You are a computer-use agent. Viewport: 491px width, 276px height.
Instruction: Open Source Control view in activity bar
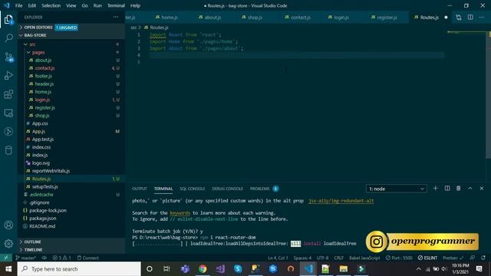coord(8,57)
